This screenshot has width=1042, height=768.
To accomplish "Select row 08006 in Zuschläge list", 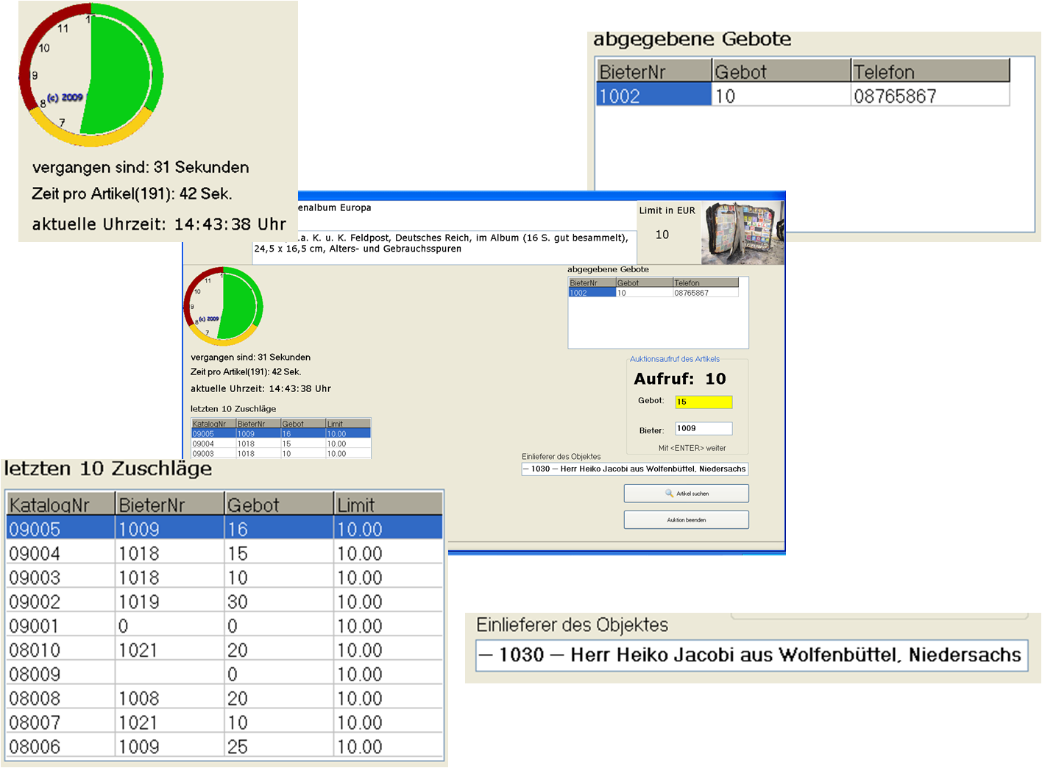I will click(x=224, y=747).
